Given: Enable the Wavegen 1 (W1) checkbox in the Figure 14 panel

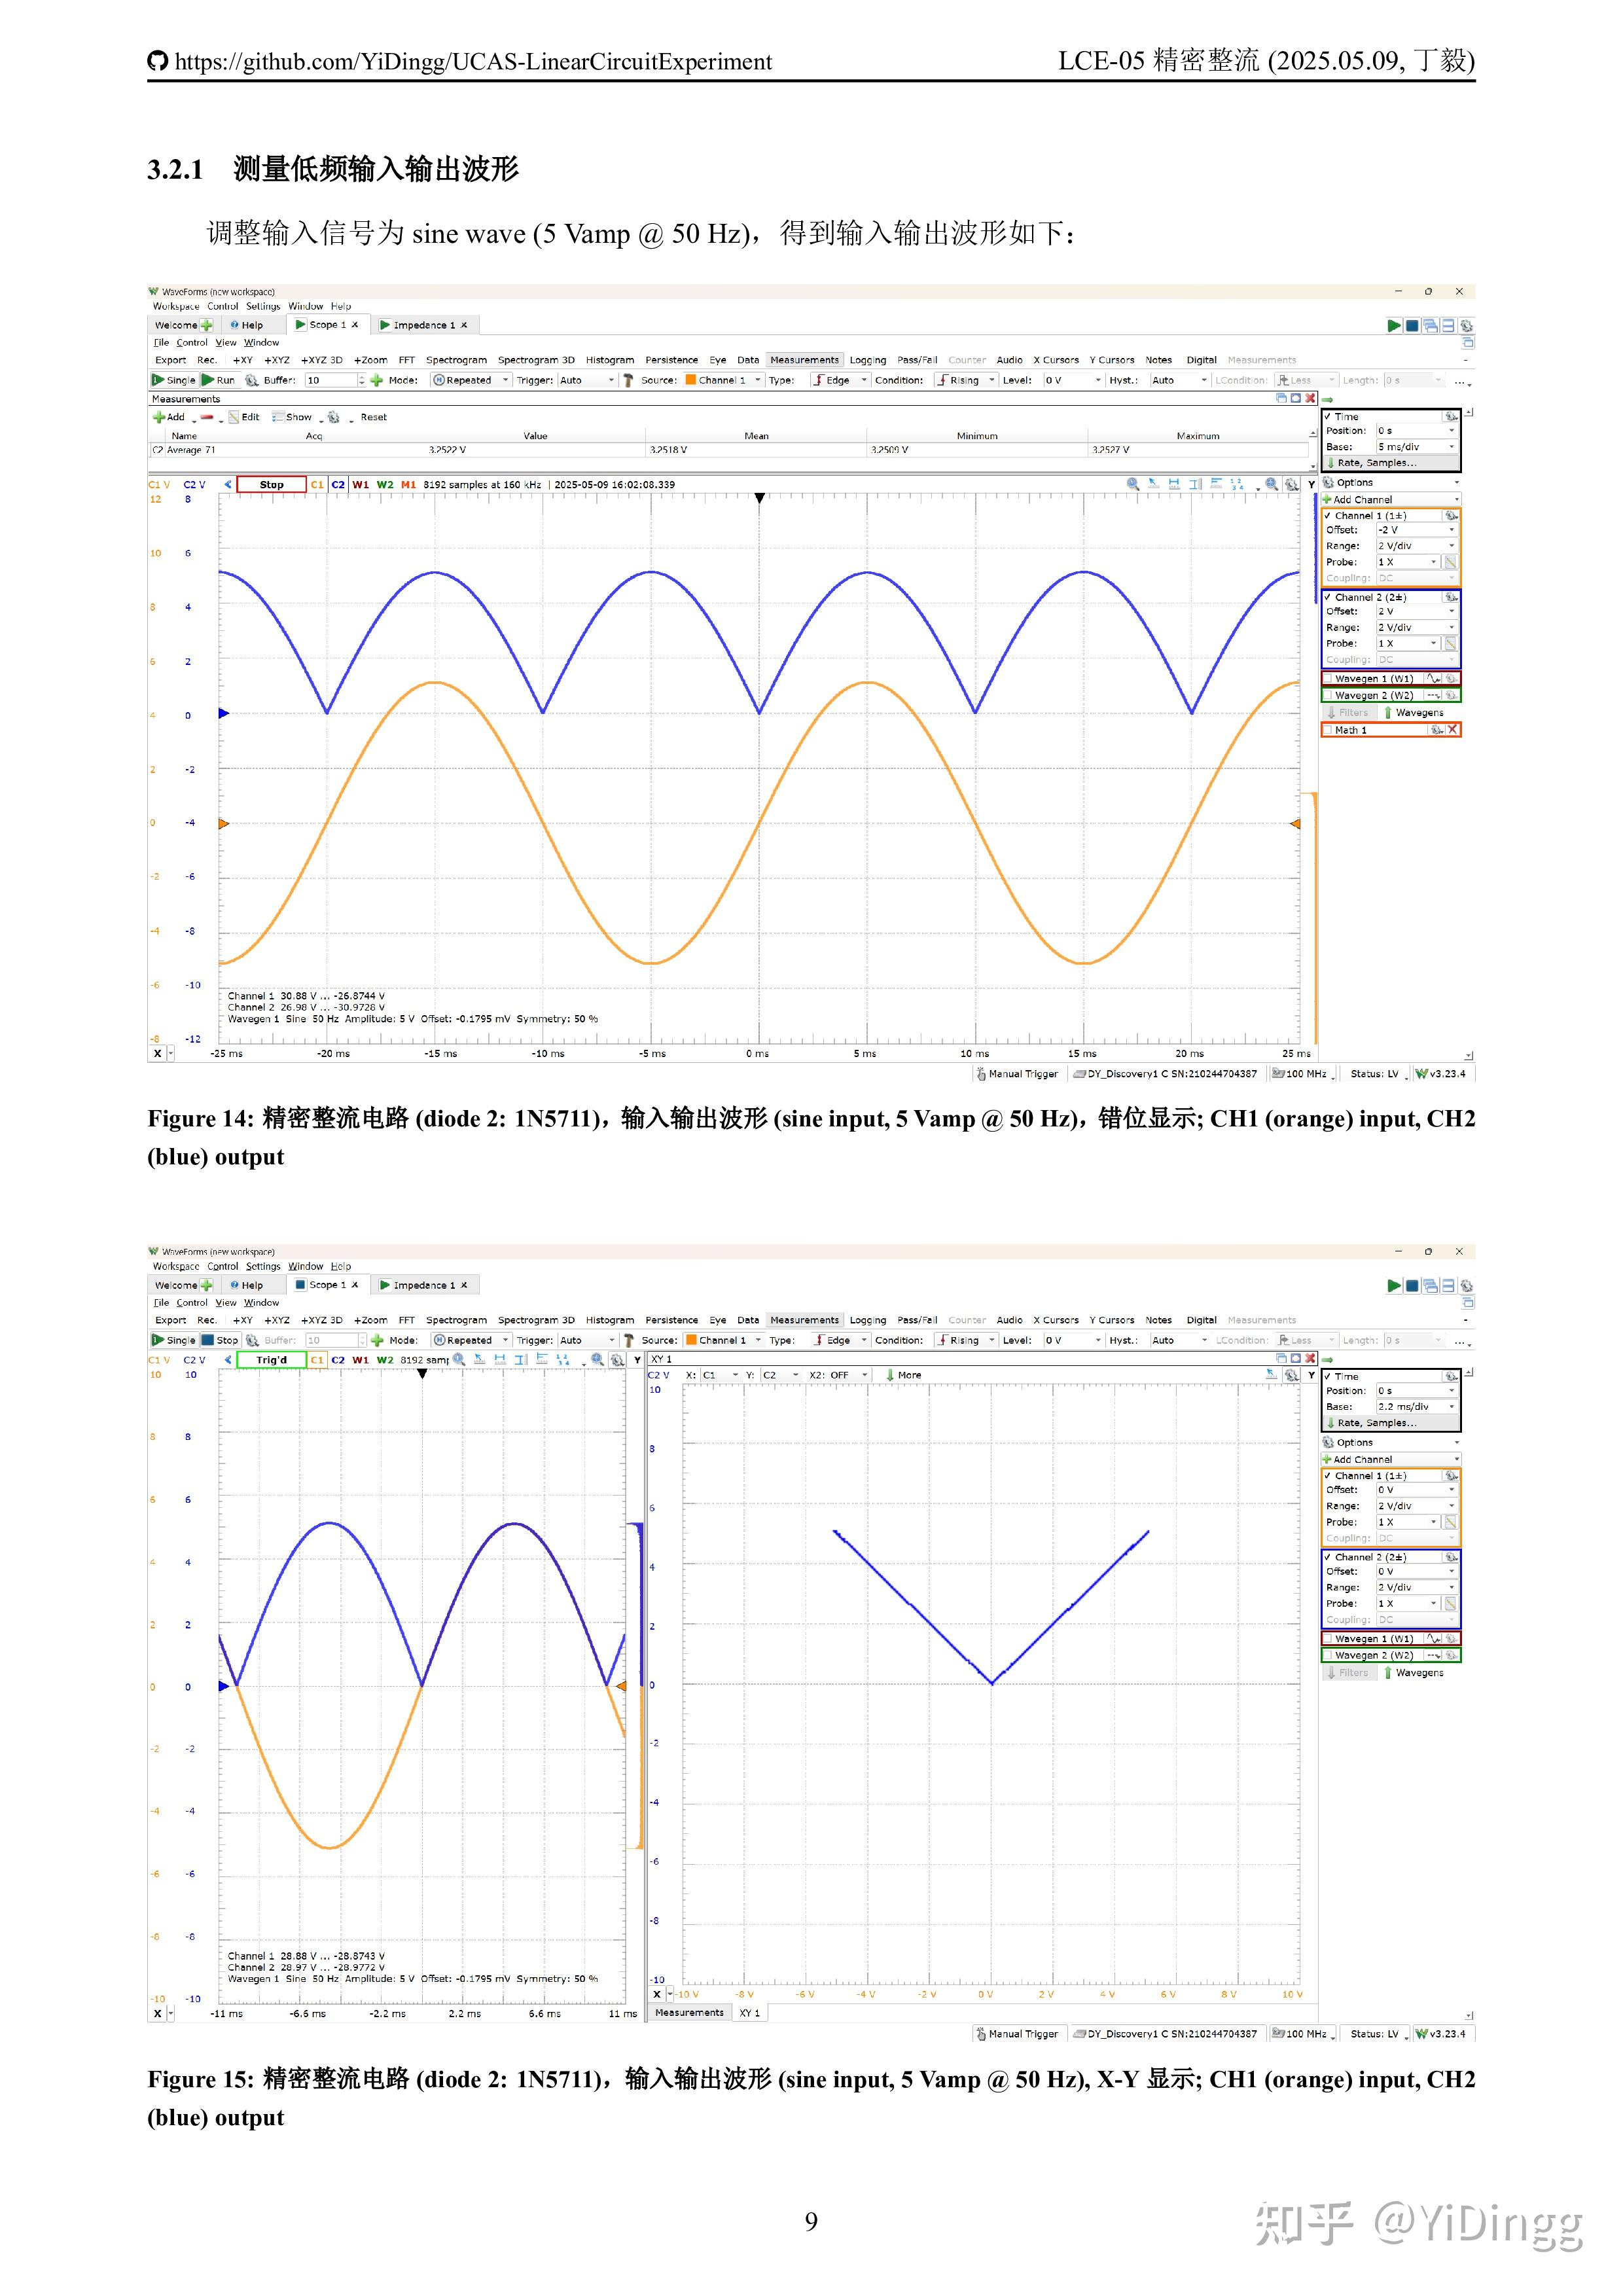Looking at the screenshot, I should click(x=1328, y=678).
